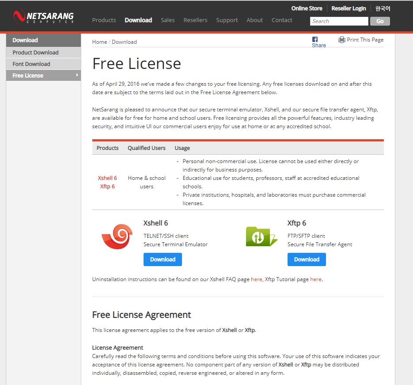Download Xftp 6

click(x=307, y=259)
